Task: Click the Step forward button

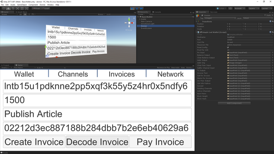Action: click(x=141, y=9)
